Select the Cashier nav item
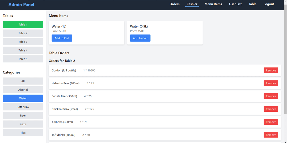Screen dimensions: 287x143 click(192, 4)
